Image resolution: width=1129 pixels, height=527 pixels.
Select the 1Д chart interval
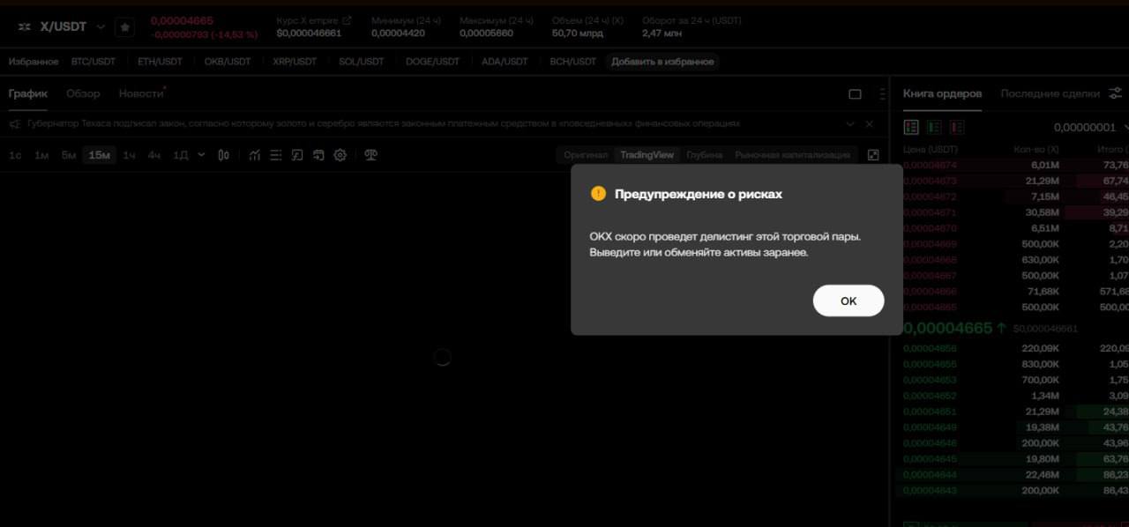coord(181,155)
